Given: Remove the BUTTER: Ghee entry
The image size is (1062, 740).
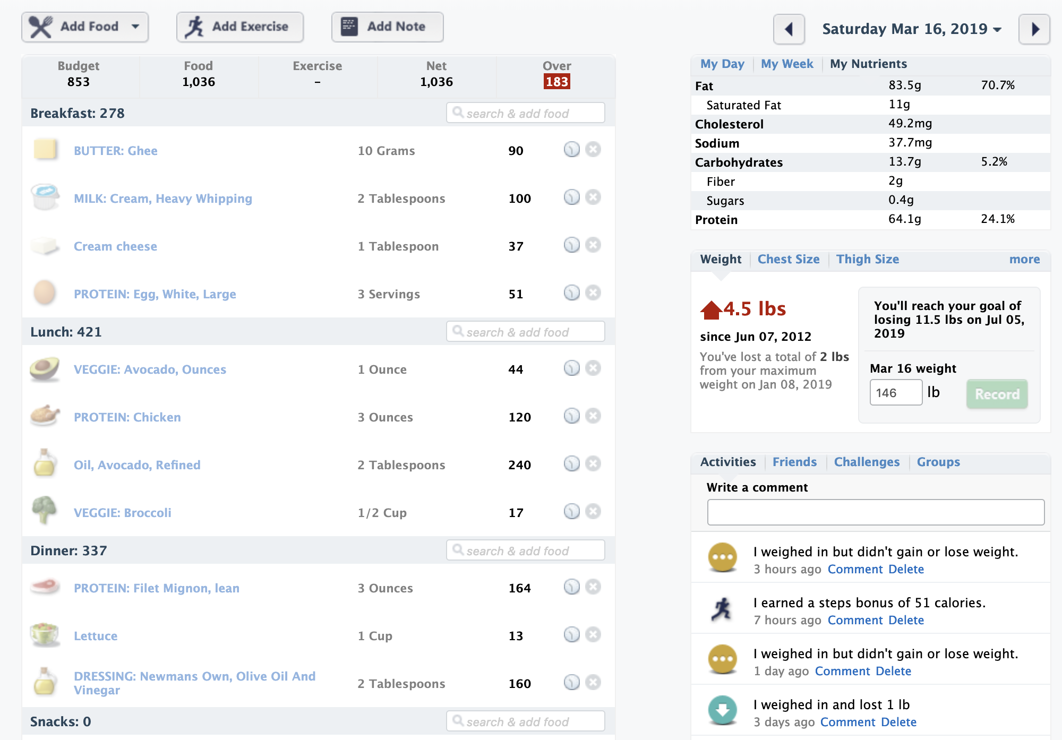Looking at the screenshot, I should [x=593, y=150].
